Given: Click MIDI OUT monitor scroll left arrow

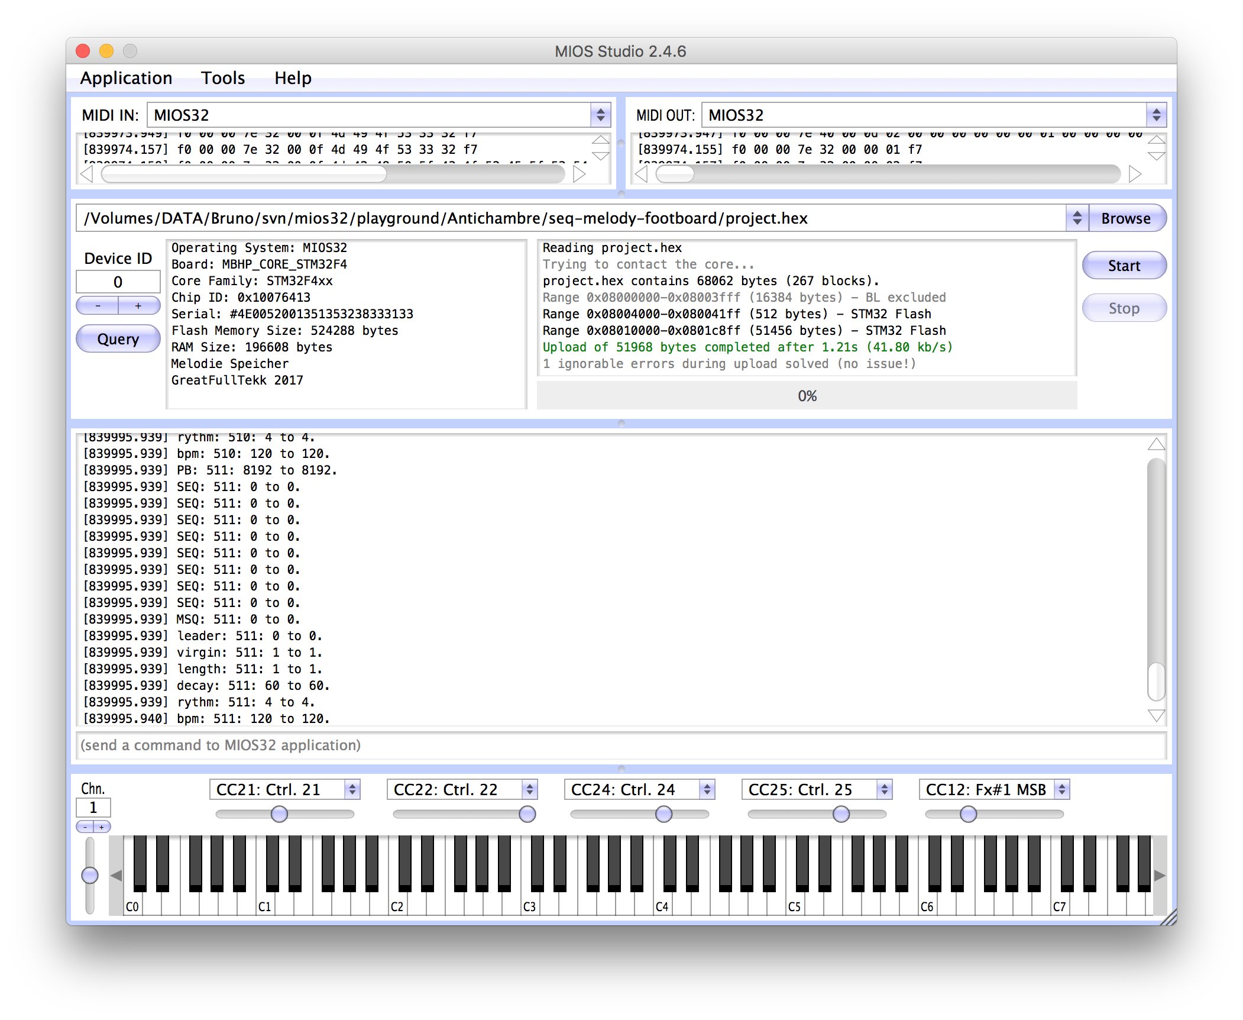Looking at the screenshot, I should [x=642, y=174].
